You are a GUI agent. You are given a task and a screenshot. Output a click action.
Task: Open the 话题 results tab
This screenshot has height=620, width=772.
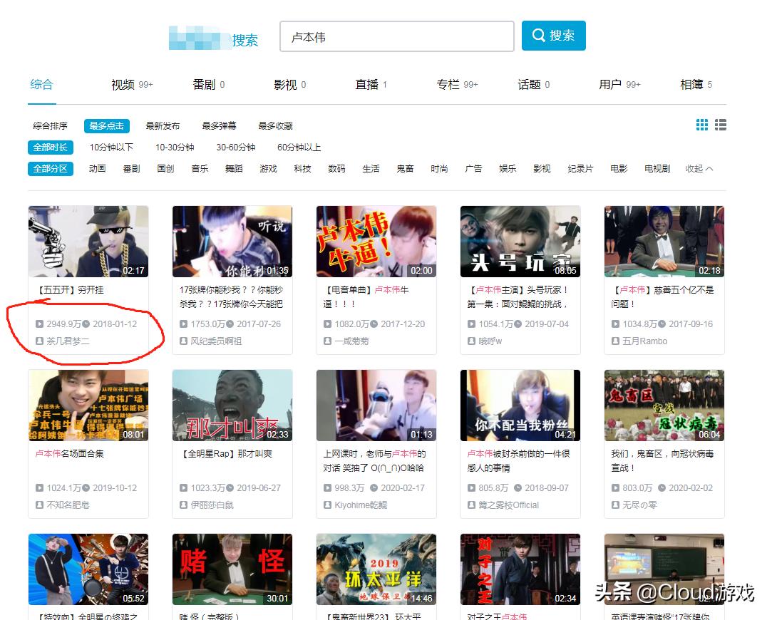534,85
